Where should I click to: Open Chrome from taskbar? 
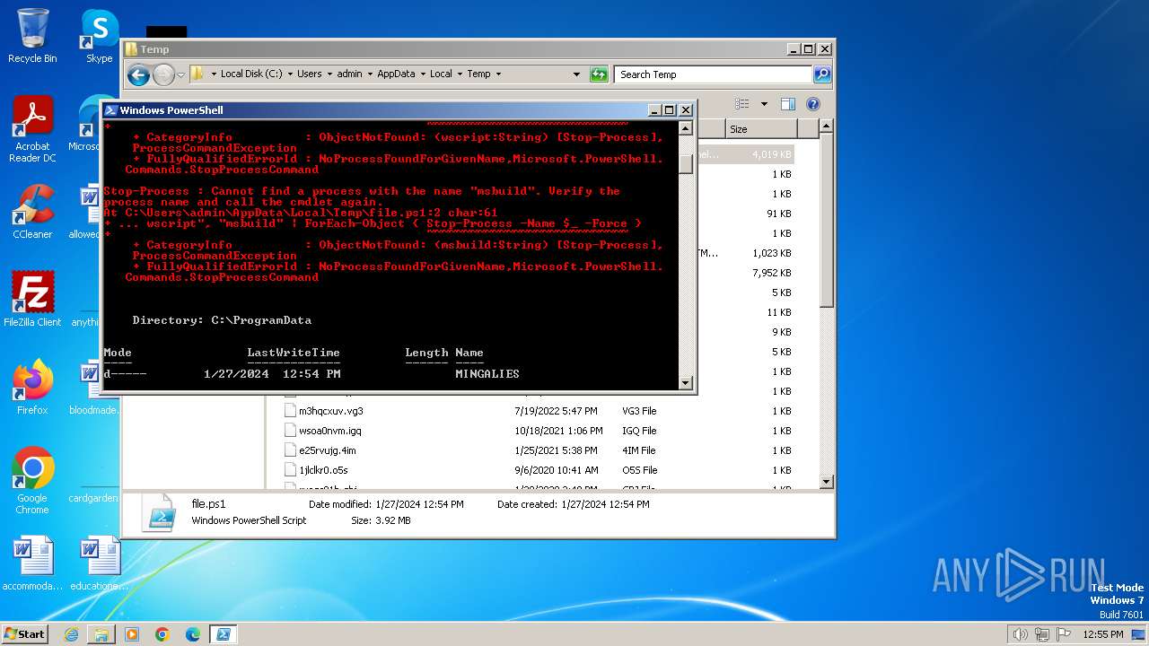162,634
